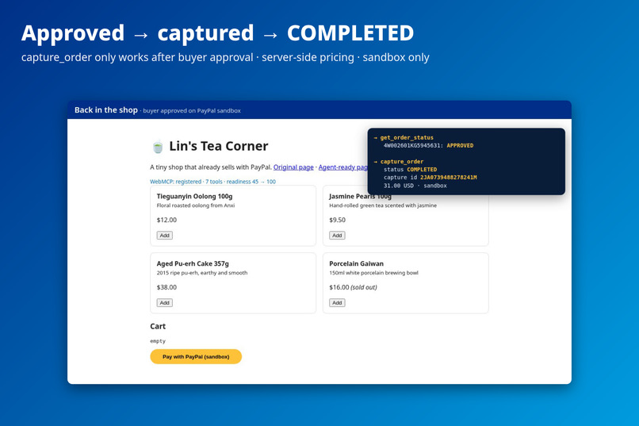Click the $16.00 (sold out) price
The height and width of the screenshot is (426, 639).
(353, 287)
